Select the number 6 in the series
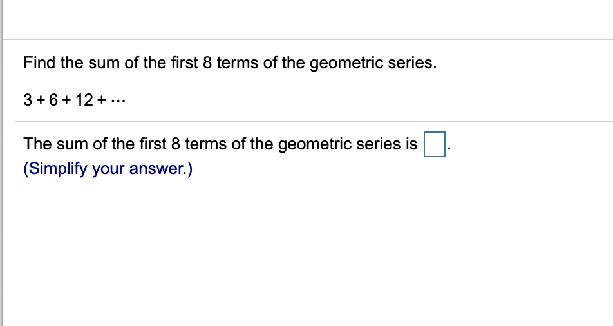This screenshot has width=613, height=326. point(53,100)
